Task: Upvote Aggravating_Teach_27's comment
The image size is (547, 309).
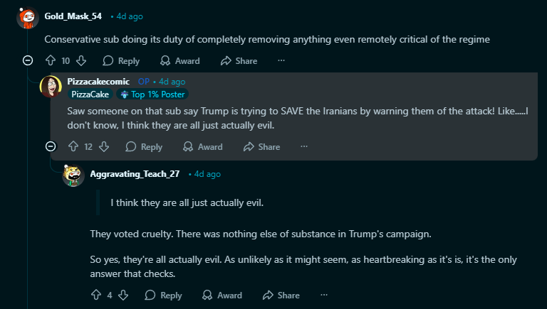Action: pos(96,295)
